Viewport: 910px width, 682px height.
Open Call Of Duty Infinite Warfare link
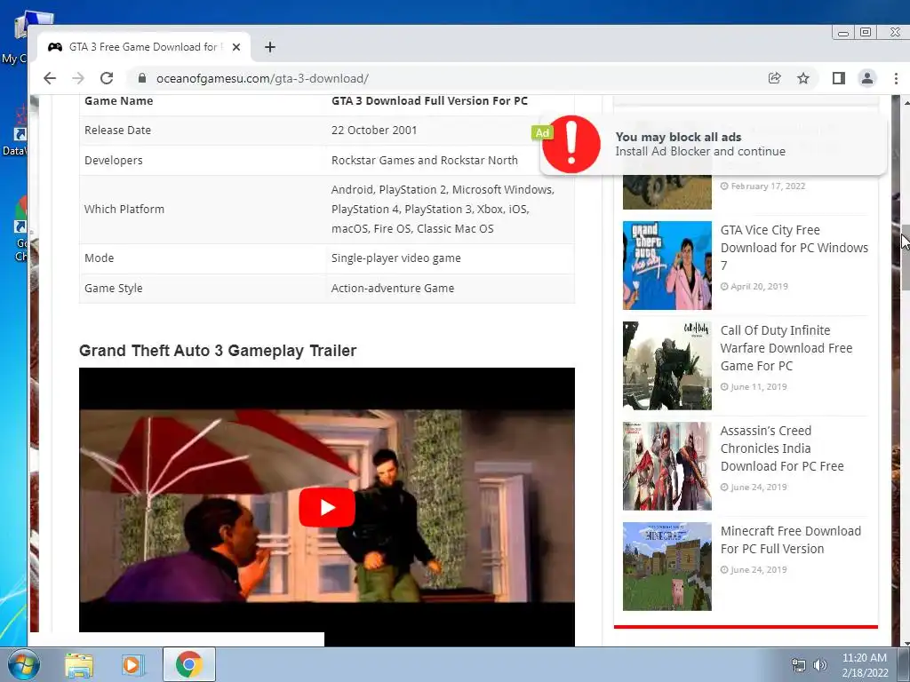point(786,348)
